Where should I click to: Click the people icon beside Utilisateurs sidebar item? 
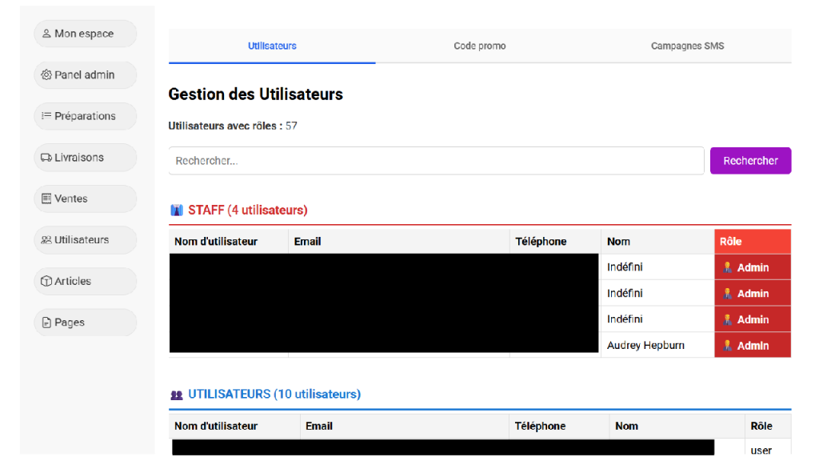(x=46, y=240)
